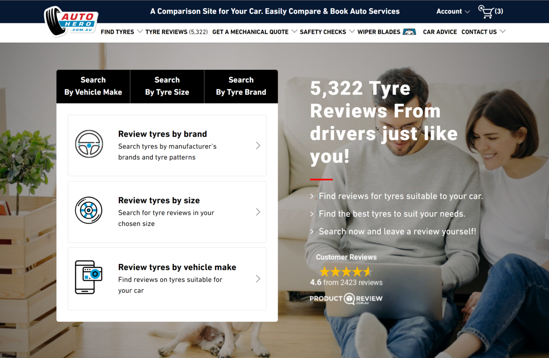Open the Car Advice link
This screenshot has height=358, width=549.
(440, 32)
